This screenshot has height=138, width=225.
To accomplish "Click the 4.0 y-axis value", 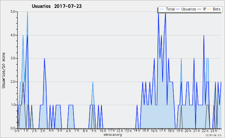I will [x=13, y=35].
